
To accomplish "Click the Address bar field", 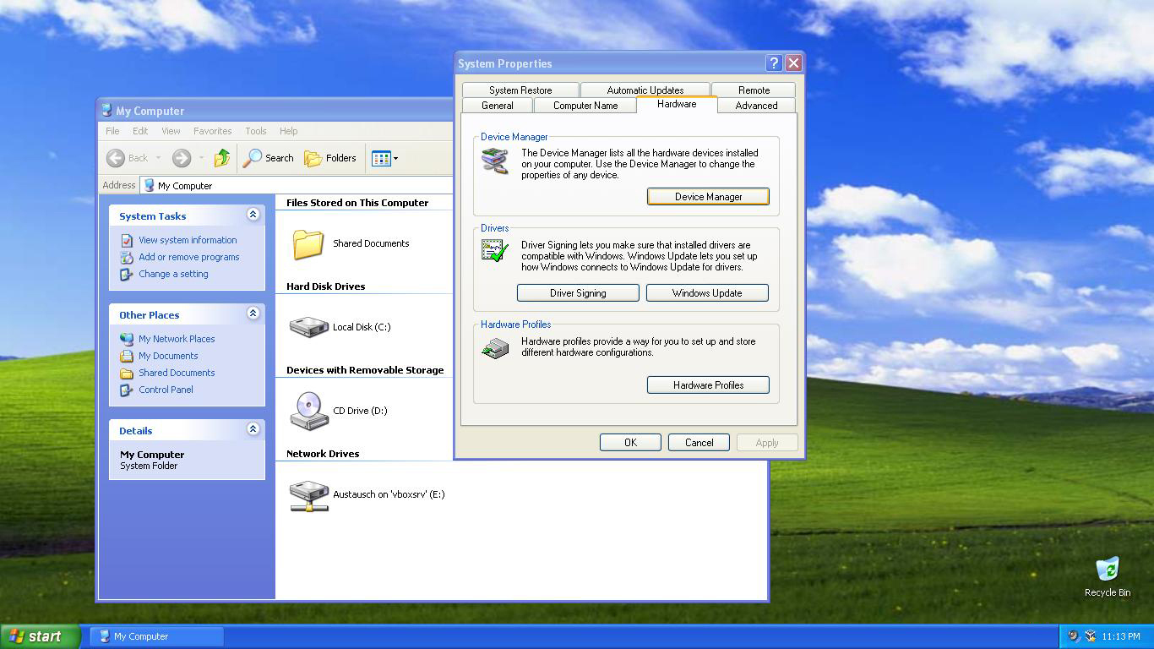I will click(297, 186).
